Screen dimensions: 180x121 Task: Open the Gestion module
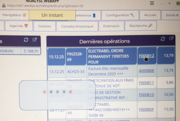click(44, 26)
